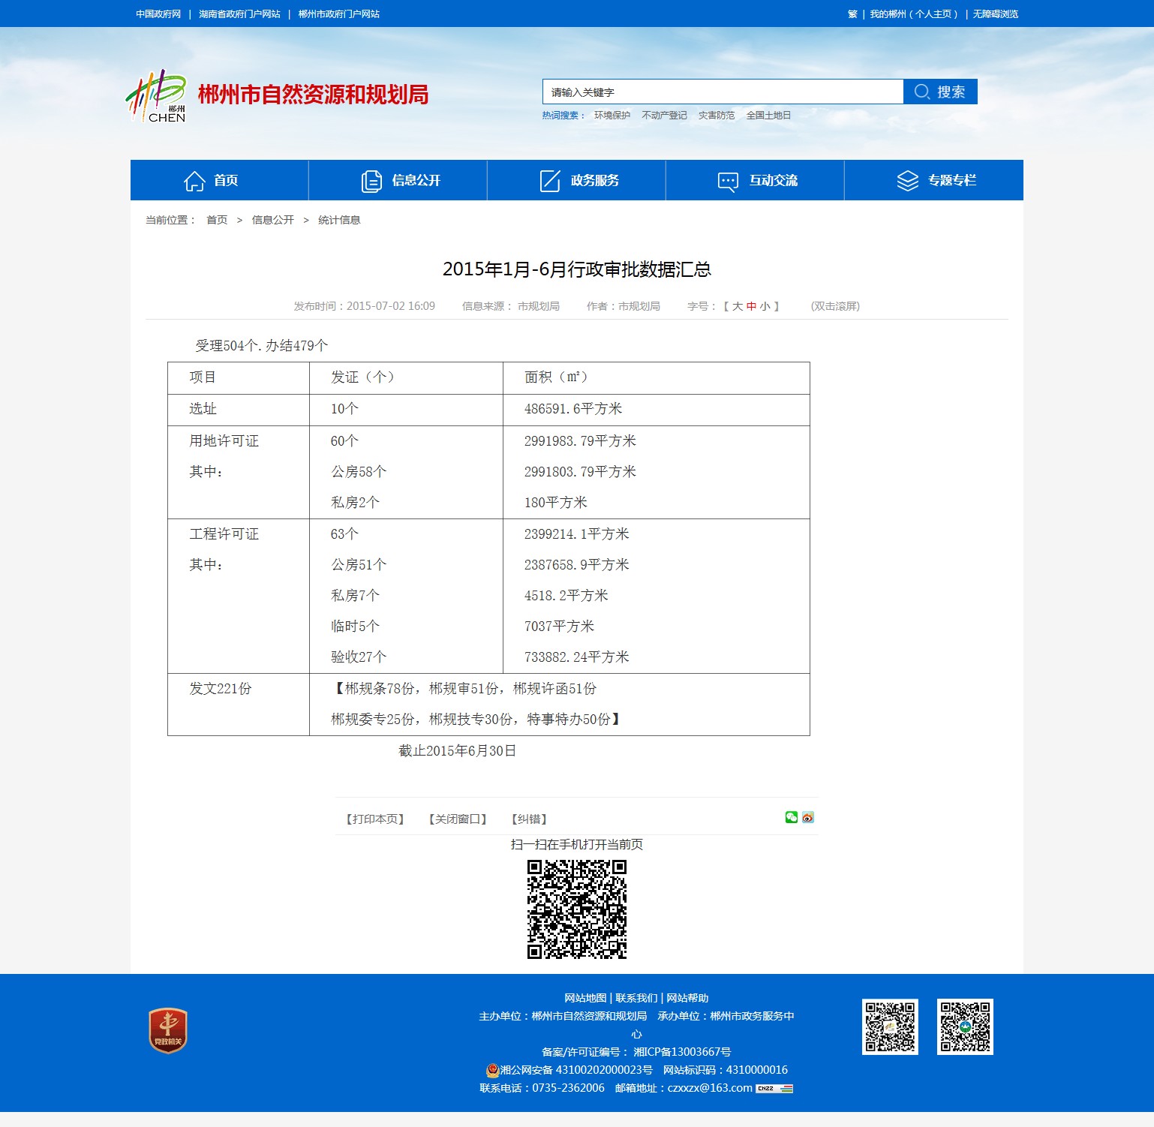Image resolution: width=1154 pixels, height=1127 pixels.
Task: Click the page QR code under 扫一扫
Action: (x=577, y=909)
